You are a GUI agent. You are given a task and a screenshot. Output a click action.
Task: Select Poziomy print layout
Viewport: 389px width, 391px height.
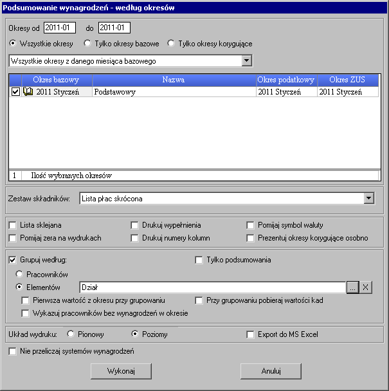coord(135,334)
